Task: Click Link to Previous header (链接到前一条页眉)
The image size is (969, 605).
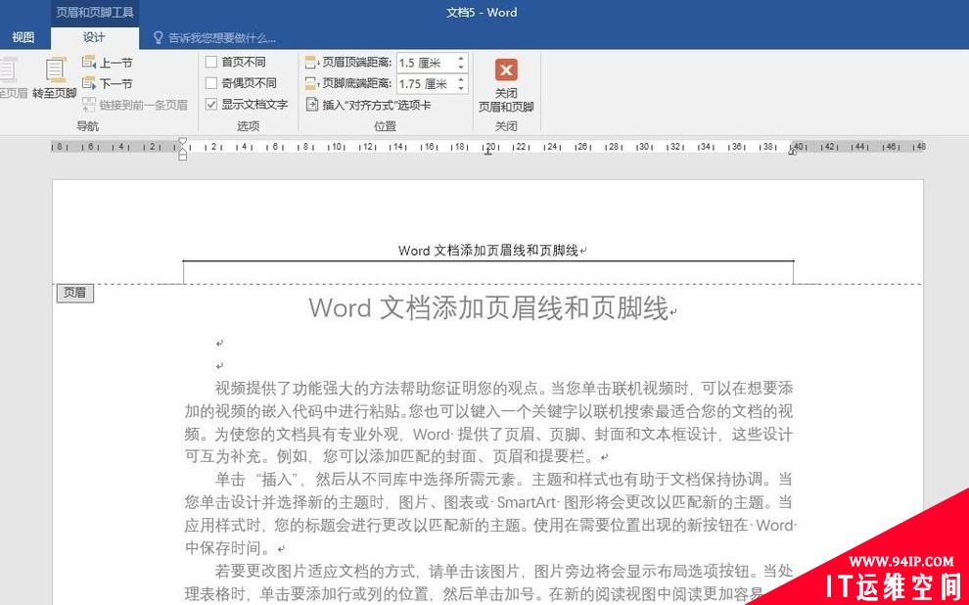Action: [x=135, y=105]
